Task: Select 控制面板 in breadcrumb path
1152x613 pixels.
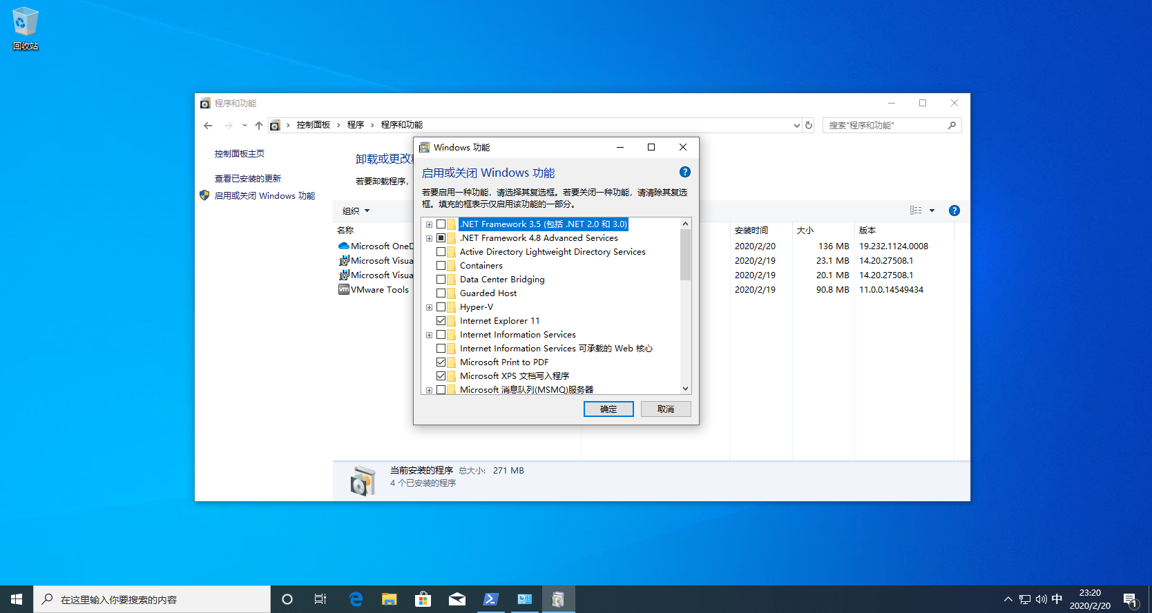Action: click(x=313, y=125)
